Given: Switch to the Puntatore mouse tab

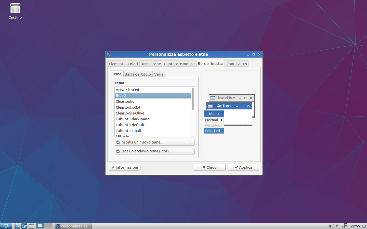Looking at the screenshot, I should (179, 64).
